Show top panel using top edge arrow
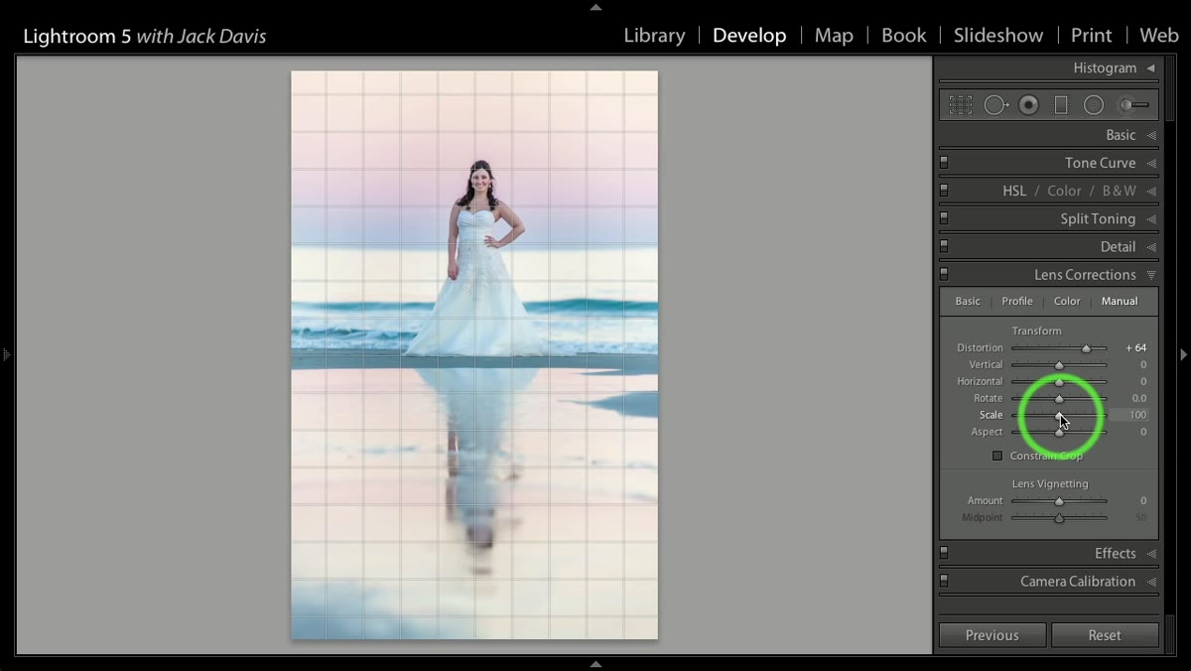 point(595,7)
